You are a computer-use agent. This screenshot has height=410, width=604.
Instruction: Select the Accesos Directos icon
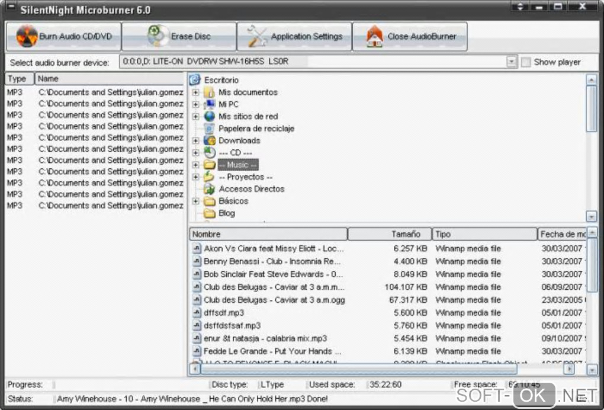(209, 189)
